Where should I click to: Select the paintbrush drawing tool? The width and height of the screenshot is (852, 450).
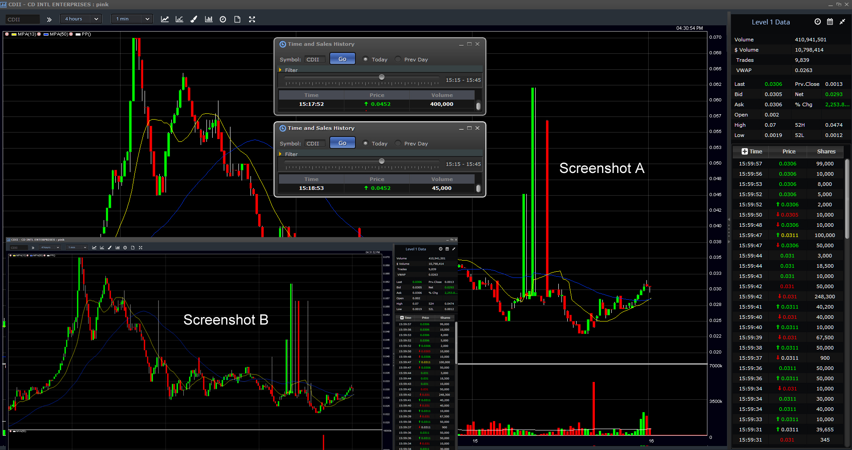[194, 19]
